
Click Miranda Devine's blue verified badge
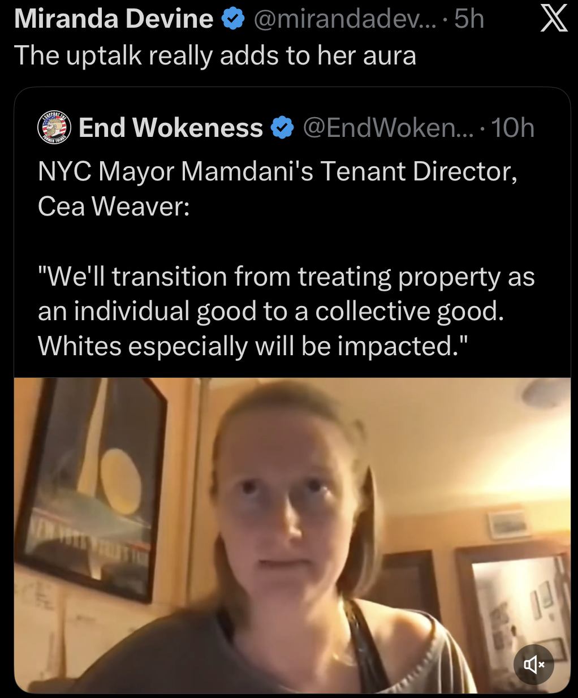(x=232, y=19)
